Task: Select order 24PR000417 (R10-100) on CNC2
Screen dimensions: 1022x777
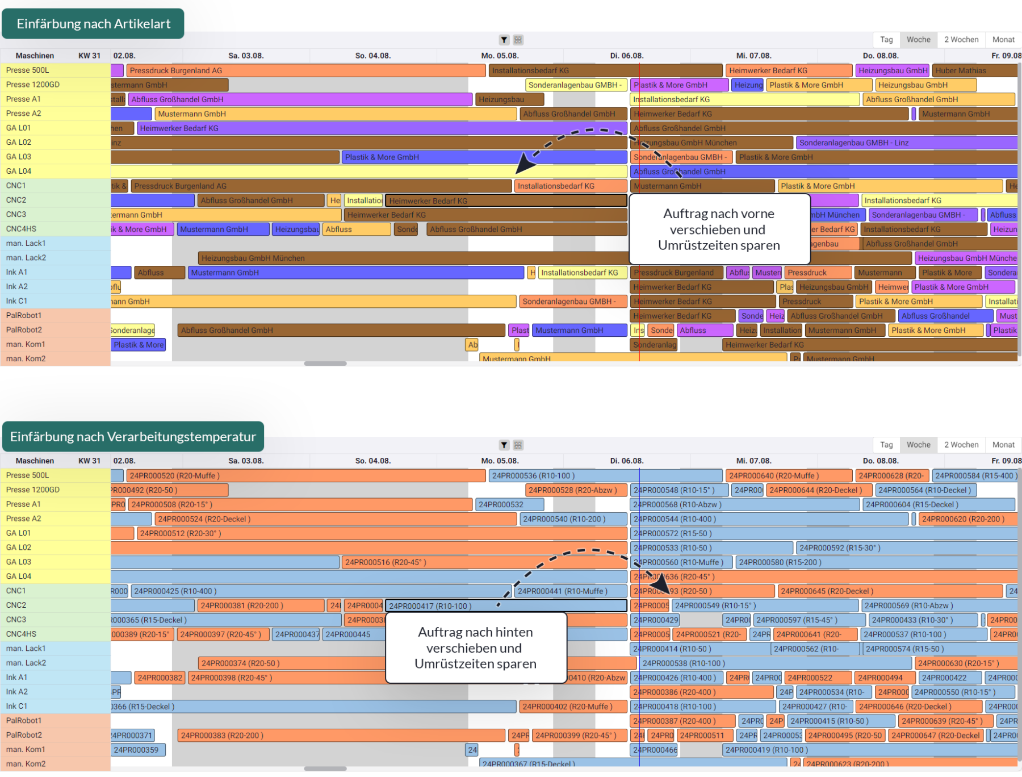Action: (x=505, y=605)
